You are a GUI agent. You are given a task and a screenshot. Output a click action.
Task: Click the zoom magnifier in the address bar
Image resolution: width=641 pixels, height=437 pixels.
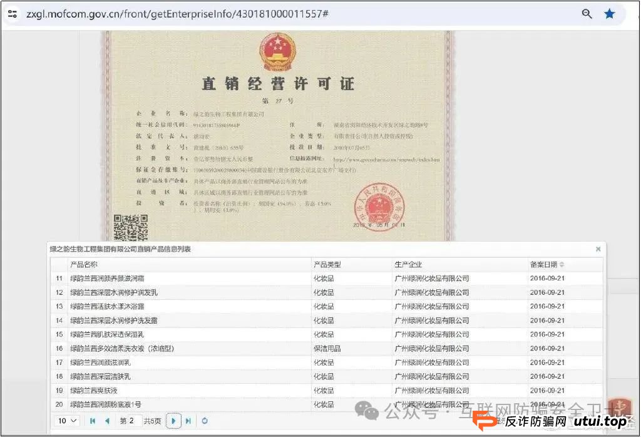point(587,13)
